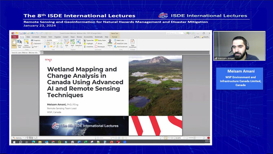The height and width of the screenshot is (154, 273).
Task: Click the Add Bookmark button
Action: 121,47
